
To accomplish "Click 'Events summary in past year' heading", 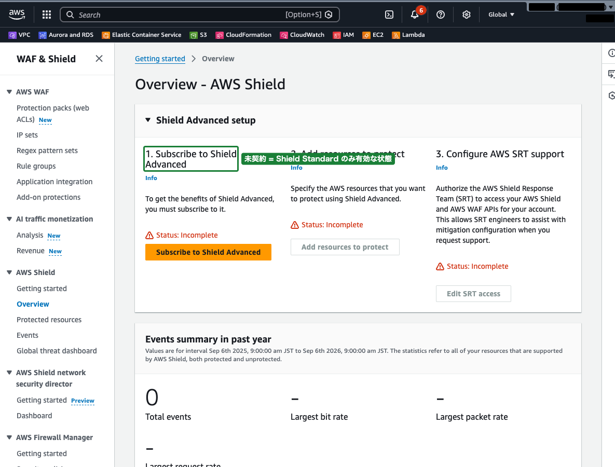I will coord(208,339).
